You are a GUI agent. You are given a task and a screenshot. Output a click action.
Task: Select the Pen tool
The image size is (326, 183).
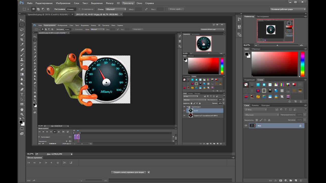[x=22, y=89]
